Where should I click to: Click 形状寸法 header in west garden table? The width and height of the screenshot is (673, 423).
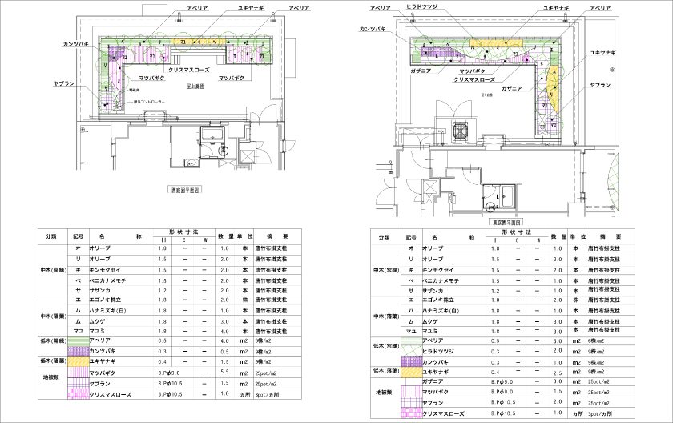click(x=184, y=232)
